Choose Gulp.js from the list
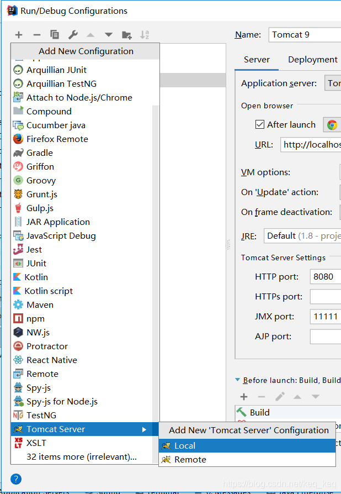 click(x=82, y=208)
